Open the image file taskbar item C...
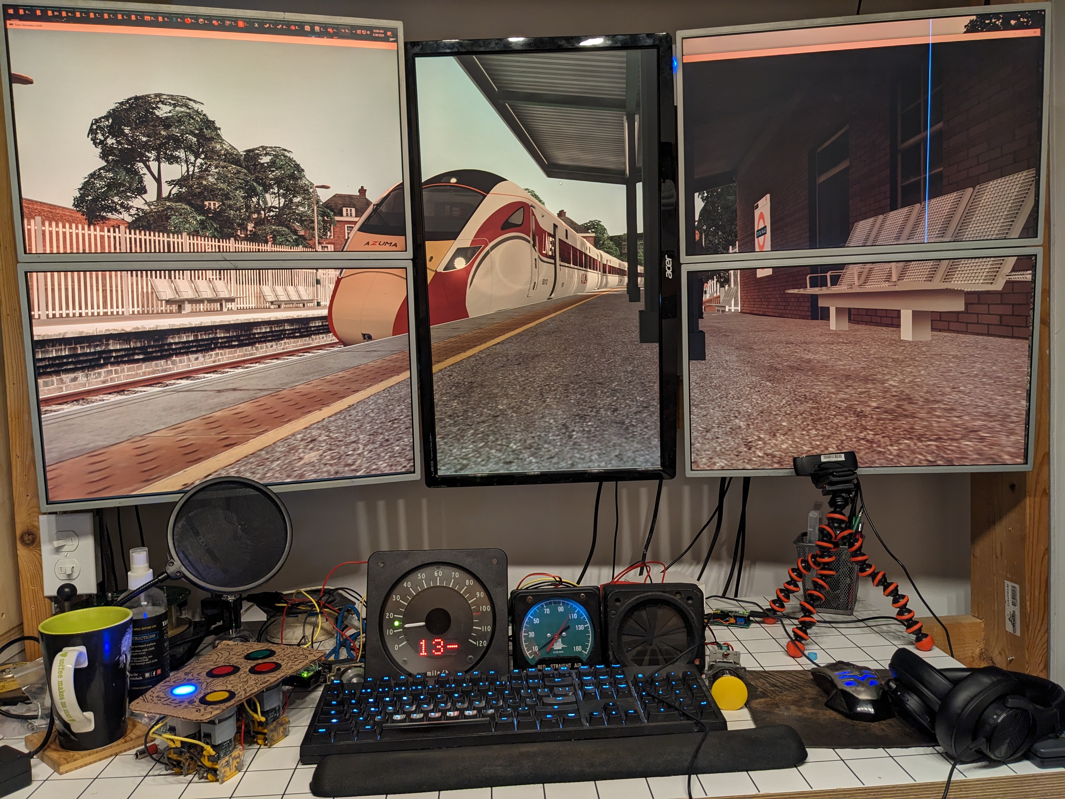Screen dimensions: 1065x799 (320, 29)
